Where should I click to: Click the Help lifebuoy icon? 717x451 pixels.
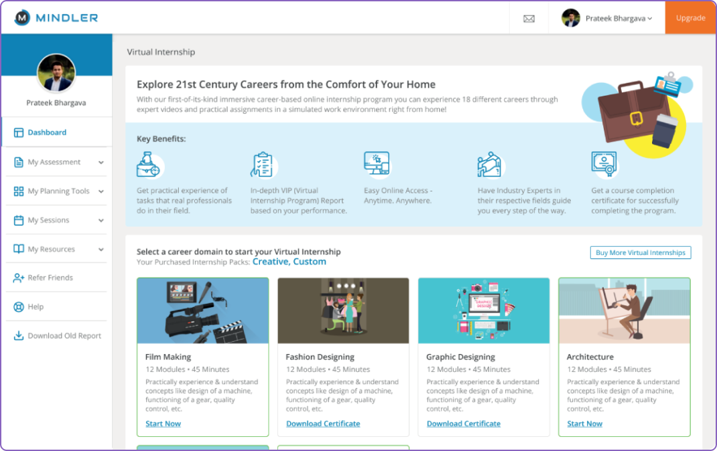coord(19,307)
